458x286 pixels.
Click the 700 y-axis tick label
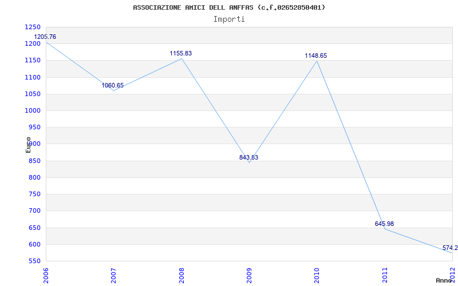coord(34,210)
